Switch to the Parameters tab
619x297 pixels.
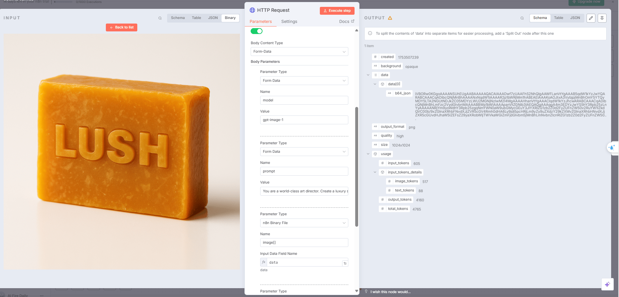261,22
